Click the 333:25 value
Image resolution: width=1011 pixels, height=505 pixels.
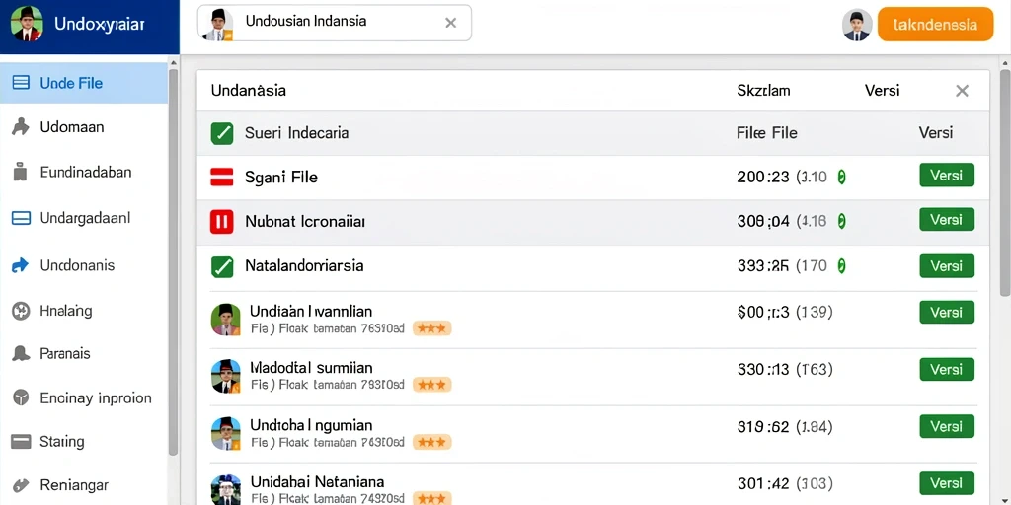[x=763, y=265]
